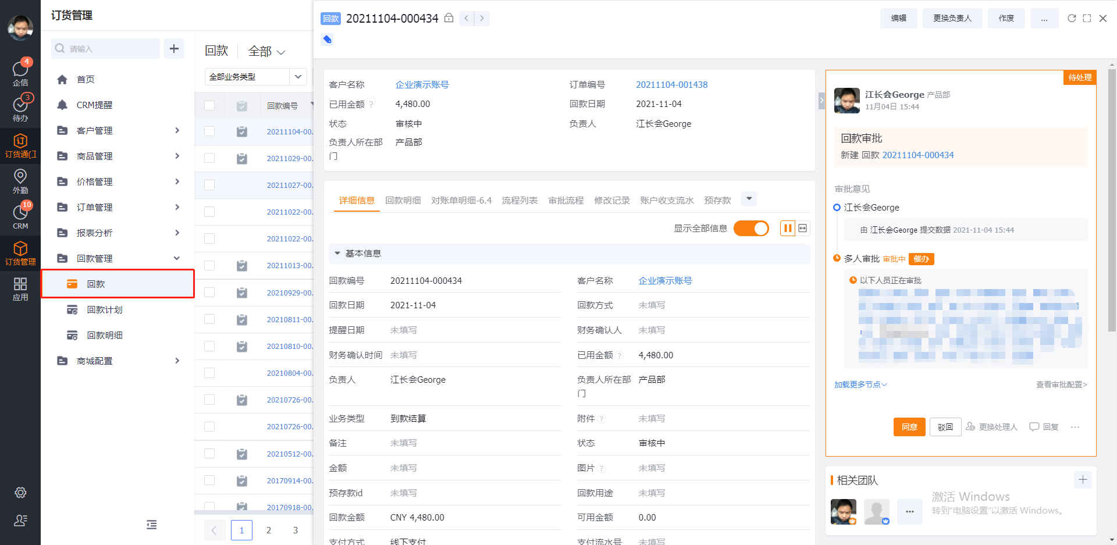Screen dimensions: 1117x545
Task: Click the lock icon next to record number
Action: [449, 18]
